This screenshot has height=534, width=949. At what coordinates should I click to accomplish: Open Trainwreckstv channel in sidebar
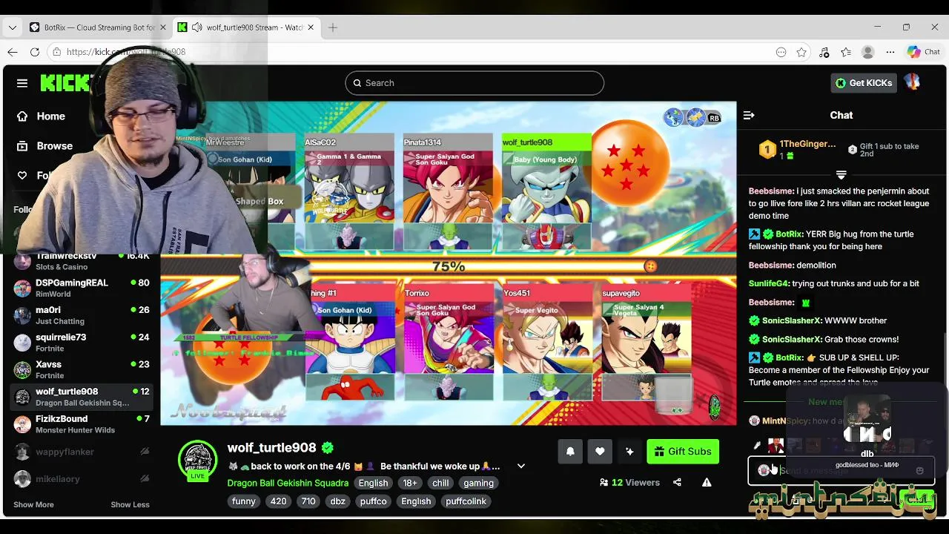click(83, 261)
